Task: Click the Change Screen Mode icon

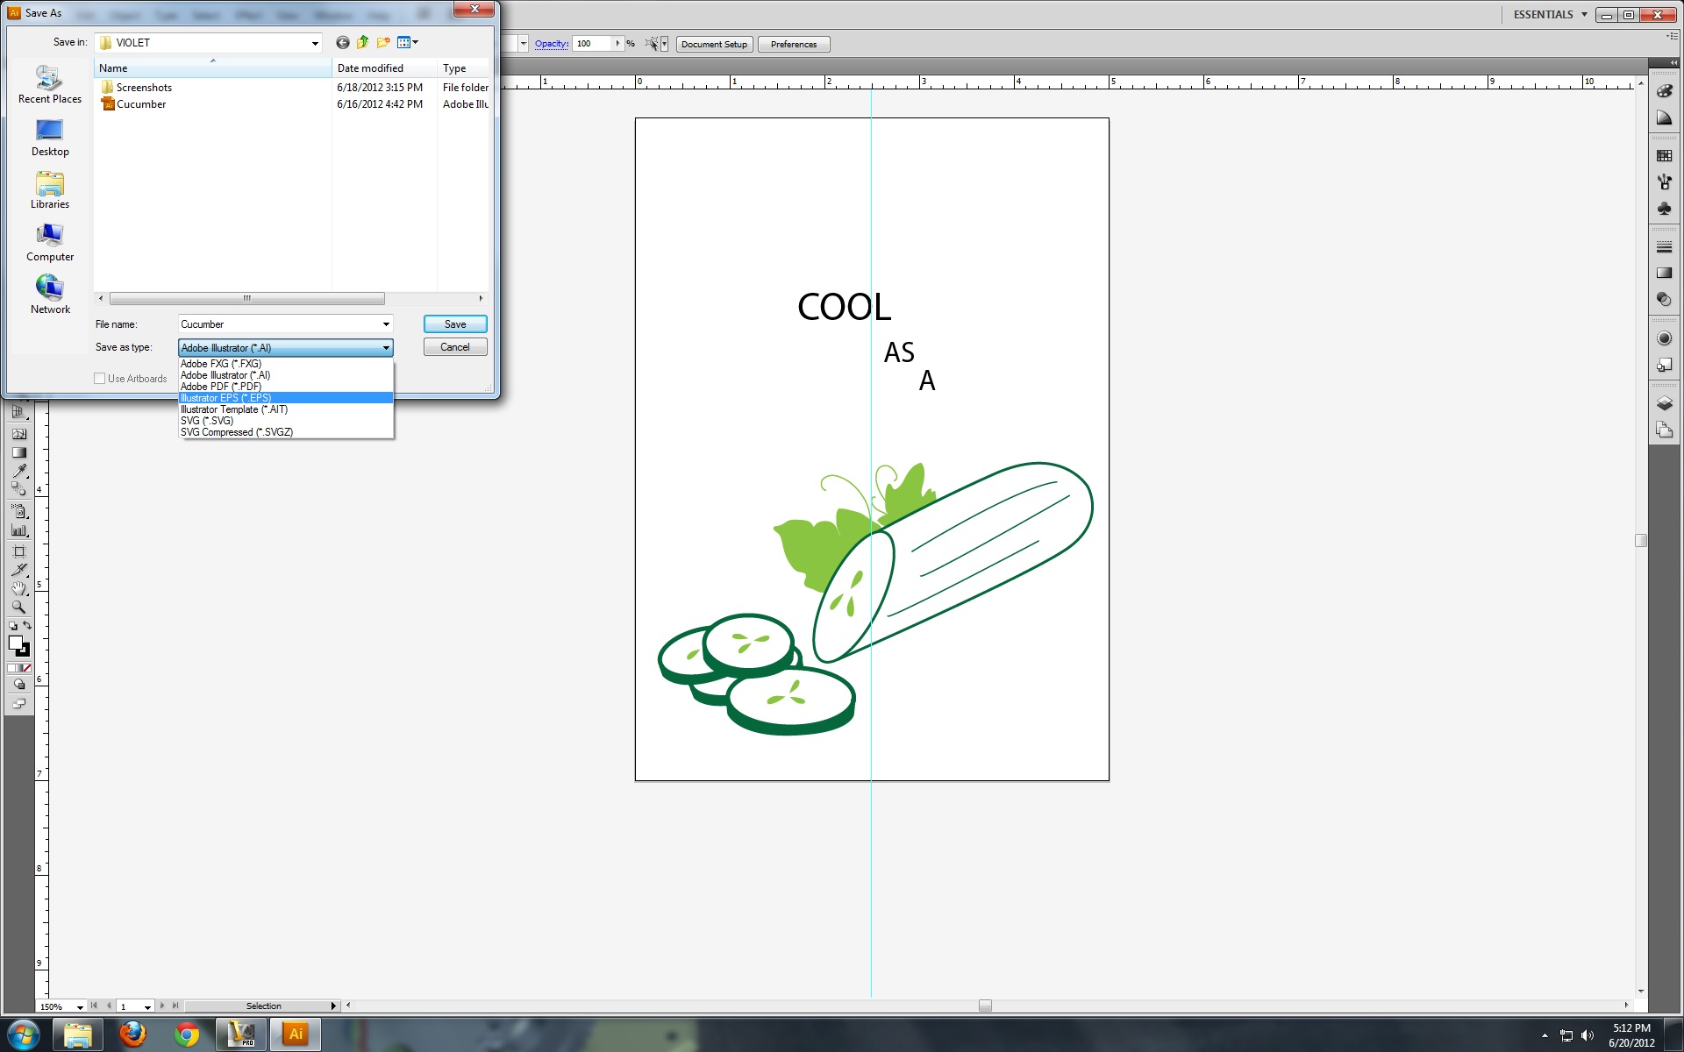Action: pos(19,703)
